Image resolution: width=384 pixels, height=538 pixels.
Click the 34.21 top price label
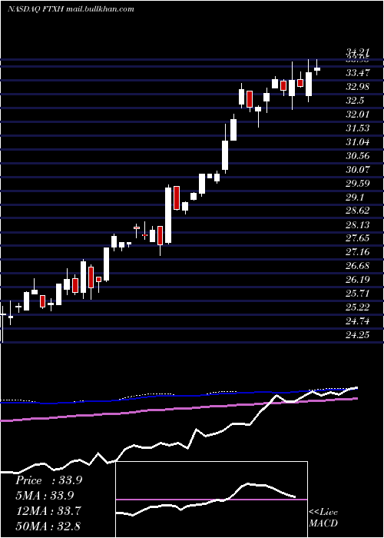point(358,52)
